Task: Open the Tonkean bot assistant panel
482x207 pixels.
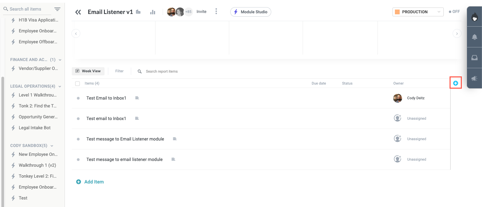Action: coord(474,17)
